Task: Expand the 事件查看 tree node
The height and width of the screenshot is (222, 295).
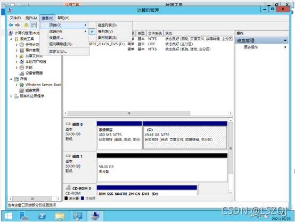Action: coord(17,51)
